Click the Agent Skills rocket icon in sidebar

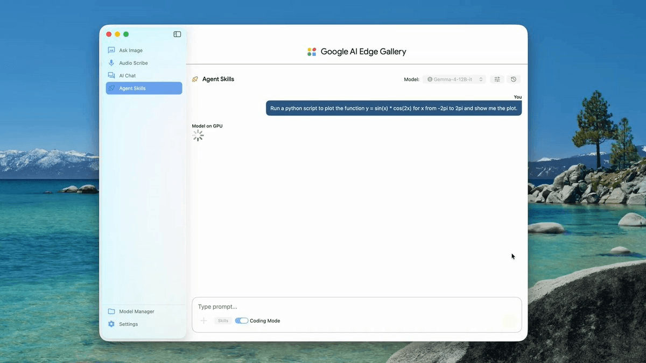tap(111, 88)
